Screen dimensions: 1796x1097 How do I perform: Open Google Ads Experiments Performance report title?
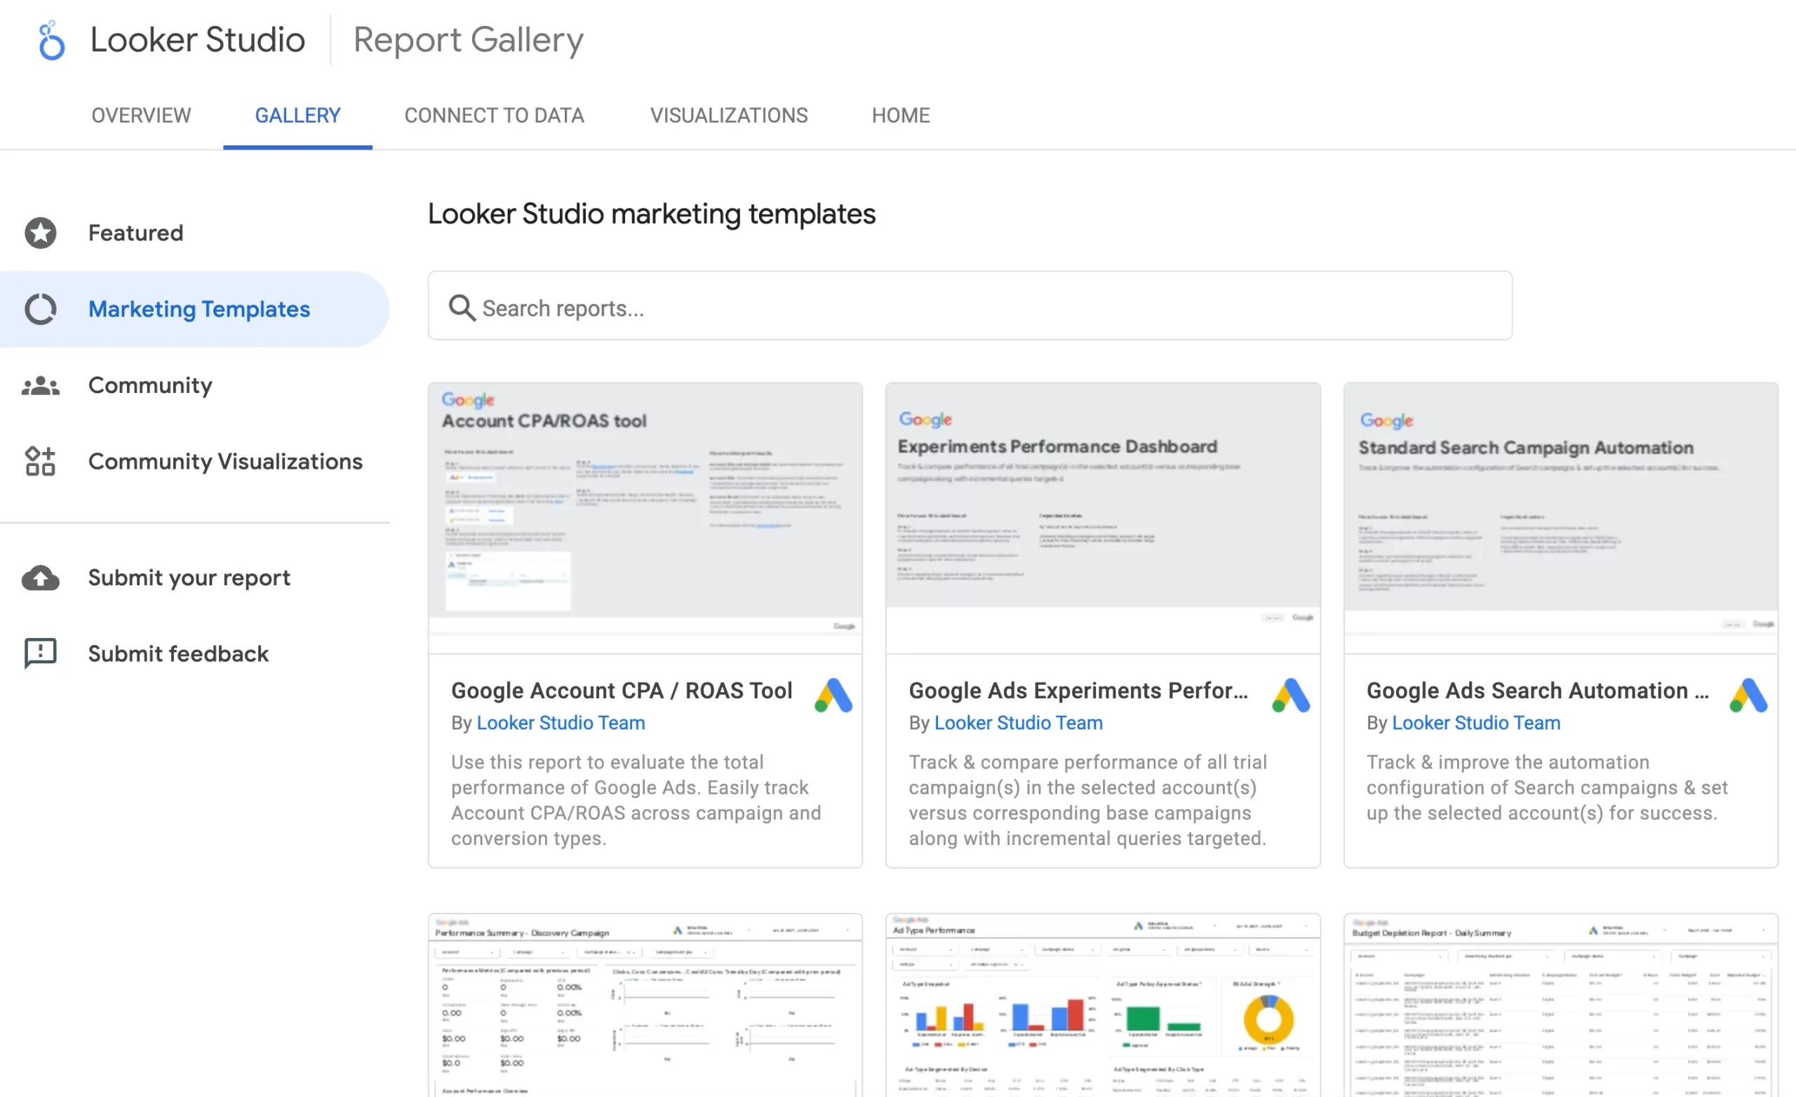click(x=1078, y=690)
